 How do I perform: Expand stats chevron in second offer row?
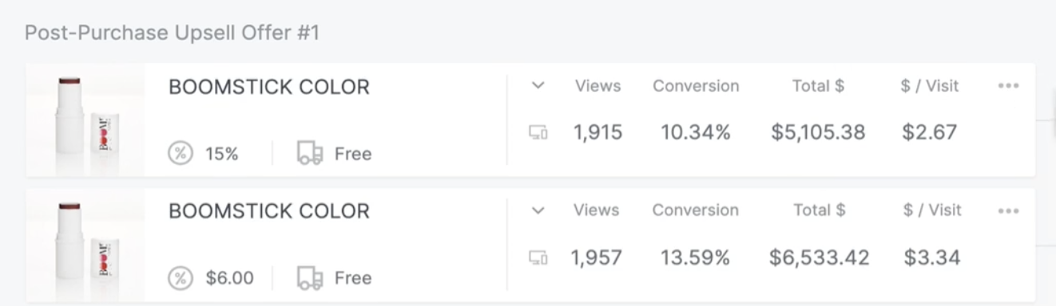[538, 211]
